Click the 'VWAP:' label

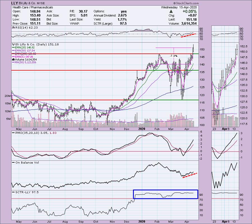pyautogui.click(x=74, y=24)
